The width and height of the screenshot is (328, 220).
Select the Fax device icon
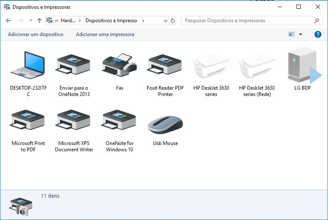pos(120,65)
